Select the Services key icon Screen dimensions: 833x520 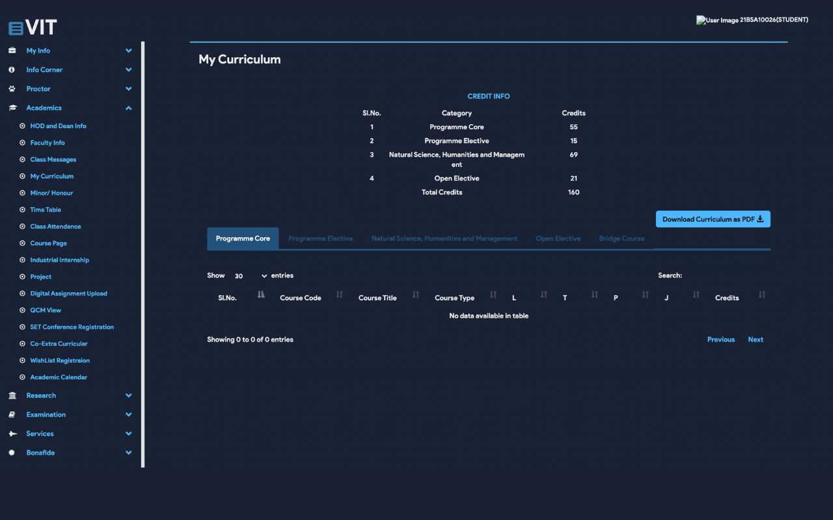[x=11, y=434]
